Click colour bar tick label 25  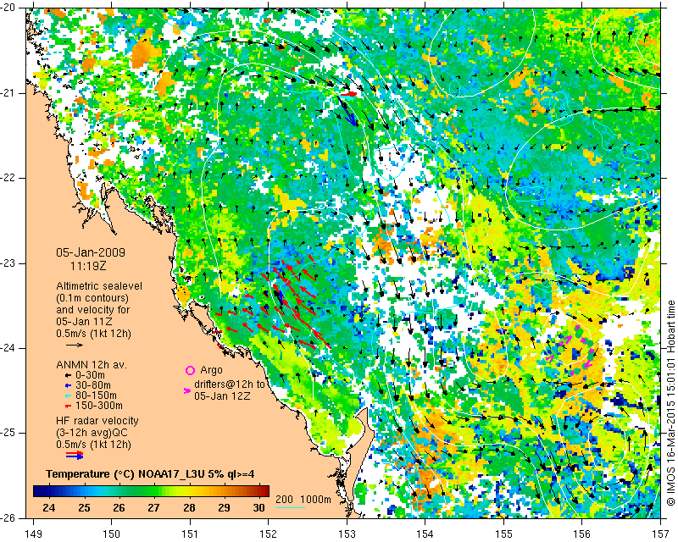(84, 507)
